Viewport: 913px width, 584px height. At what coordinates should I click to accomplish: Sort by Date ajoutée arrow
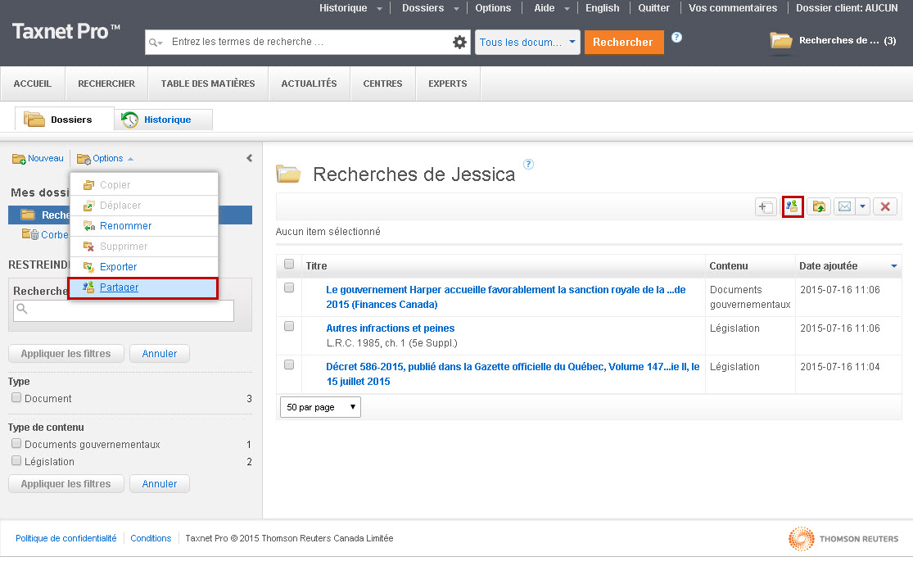pyautogui.click(x=894, y=266)
